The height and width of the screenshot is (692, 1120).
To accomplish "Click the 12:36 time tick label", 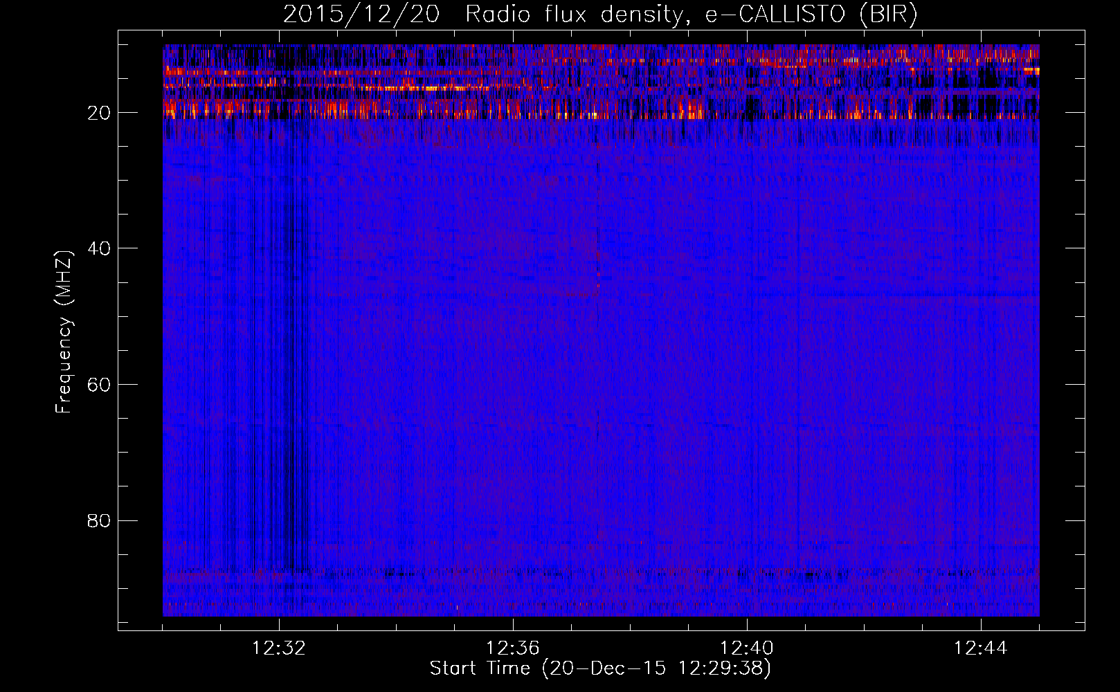I will pos(513,648).
